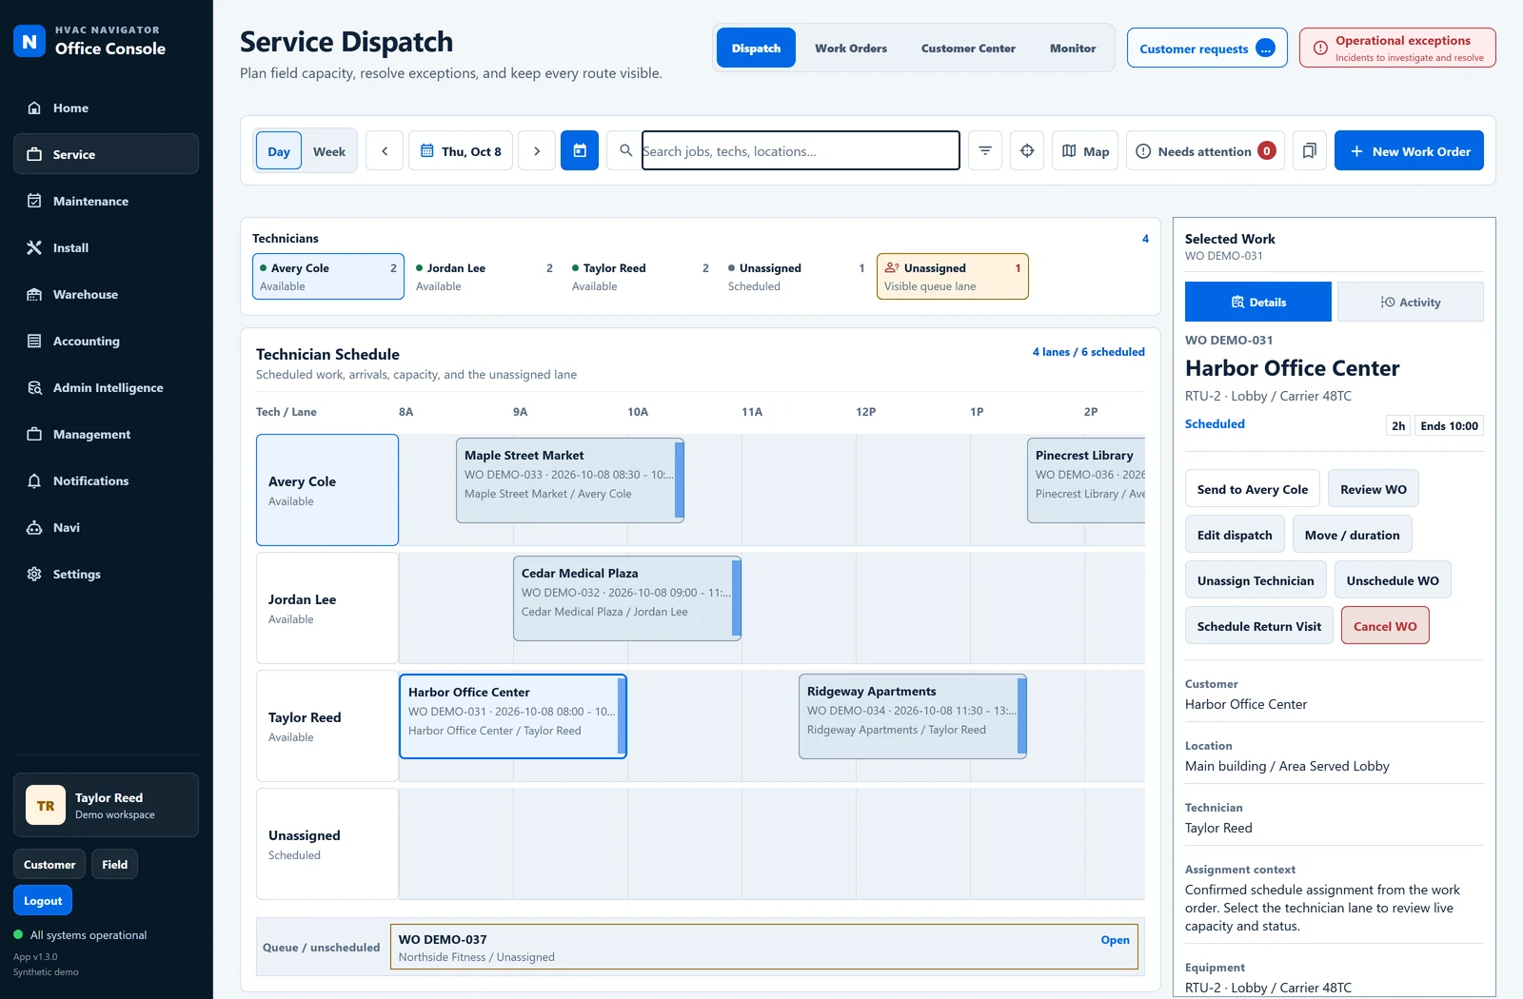1523x999 pixels.
Task: Open the Navi assistant
Action: tap(106, 528)
